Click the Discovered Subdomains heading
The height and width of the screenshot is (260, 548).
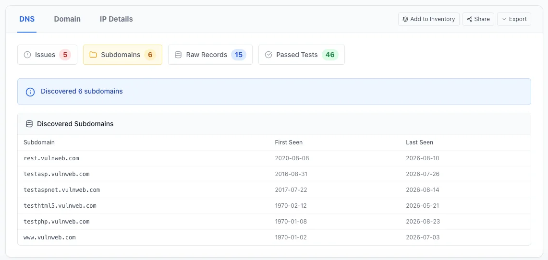[75, 124]
